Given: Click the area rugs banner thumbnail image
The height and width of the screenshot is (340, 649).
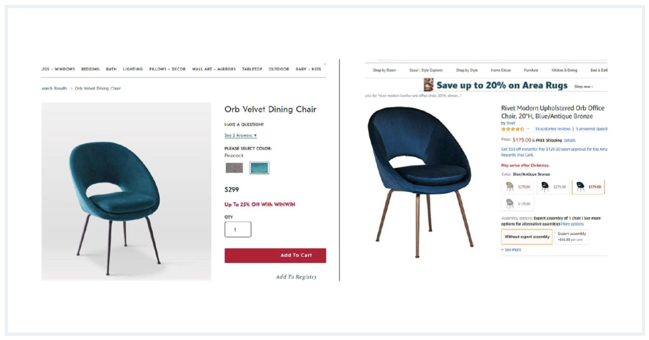Looking at the screenshot, I should (x=429, y=85).
